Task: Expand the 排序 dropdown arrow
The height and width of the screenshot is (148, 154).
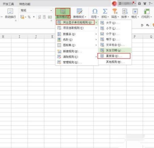Action: click(128, 17)
